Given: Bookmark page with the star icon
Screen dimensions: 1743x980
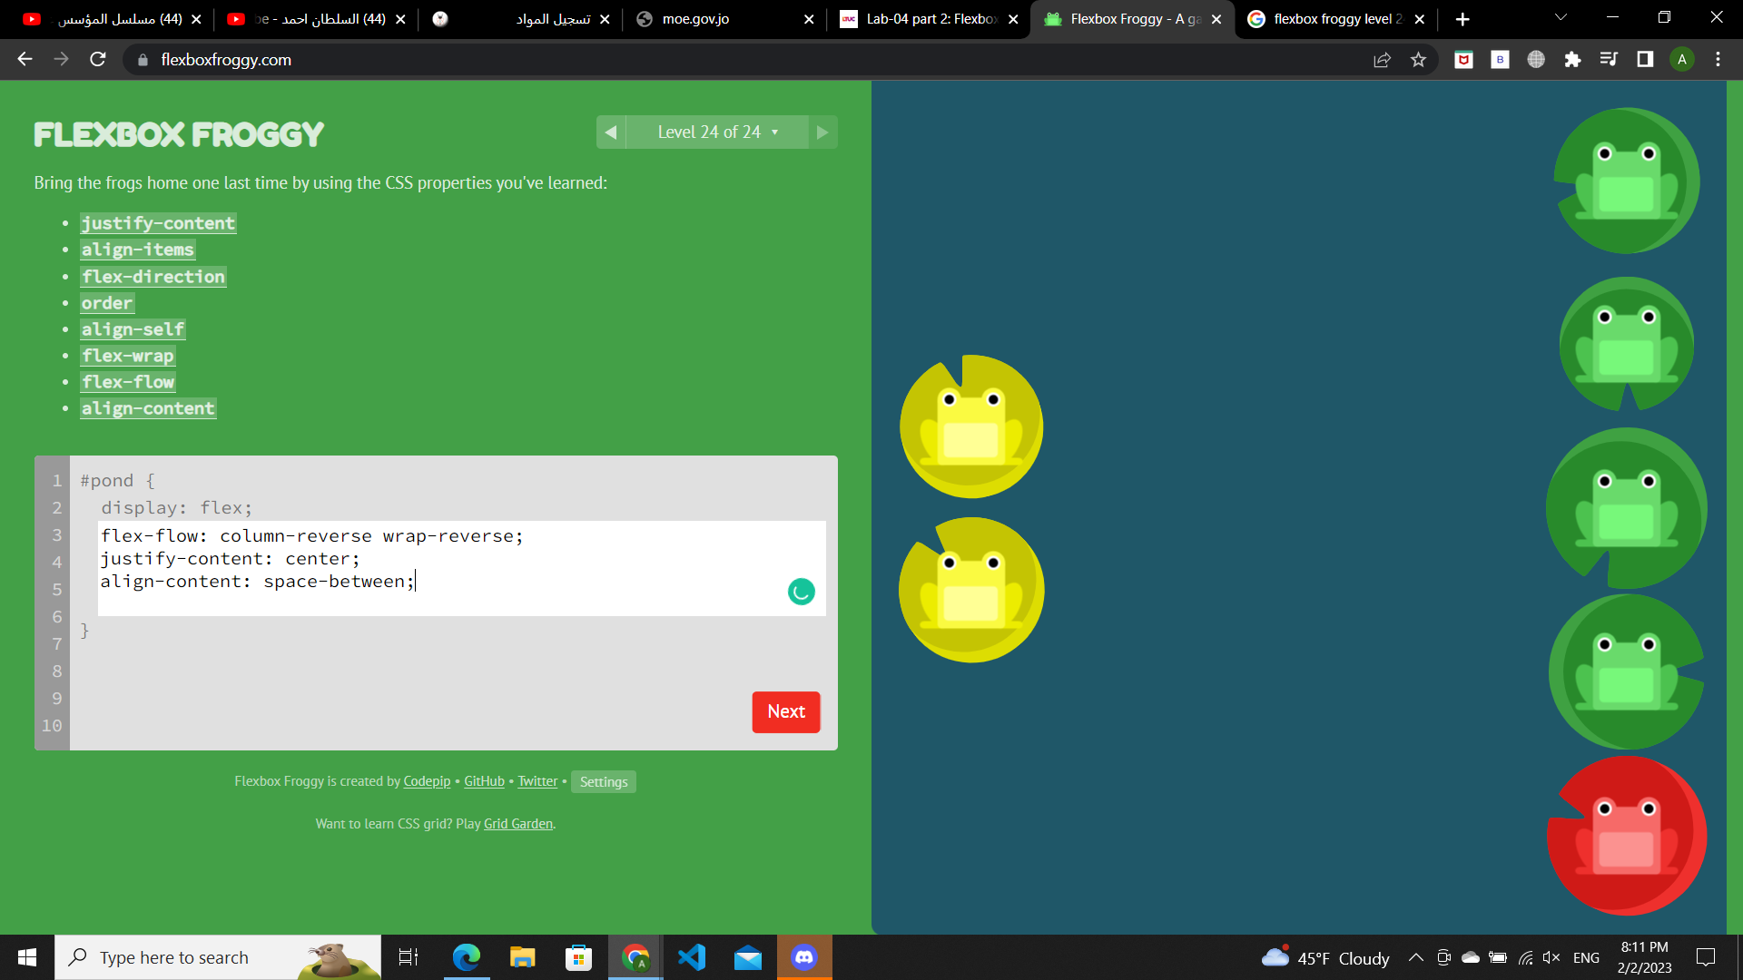Looking at the screenshot, I should pos(1418,60).
